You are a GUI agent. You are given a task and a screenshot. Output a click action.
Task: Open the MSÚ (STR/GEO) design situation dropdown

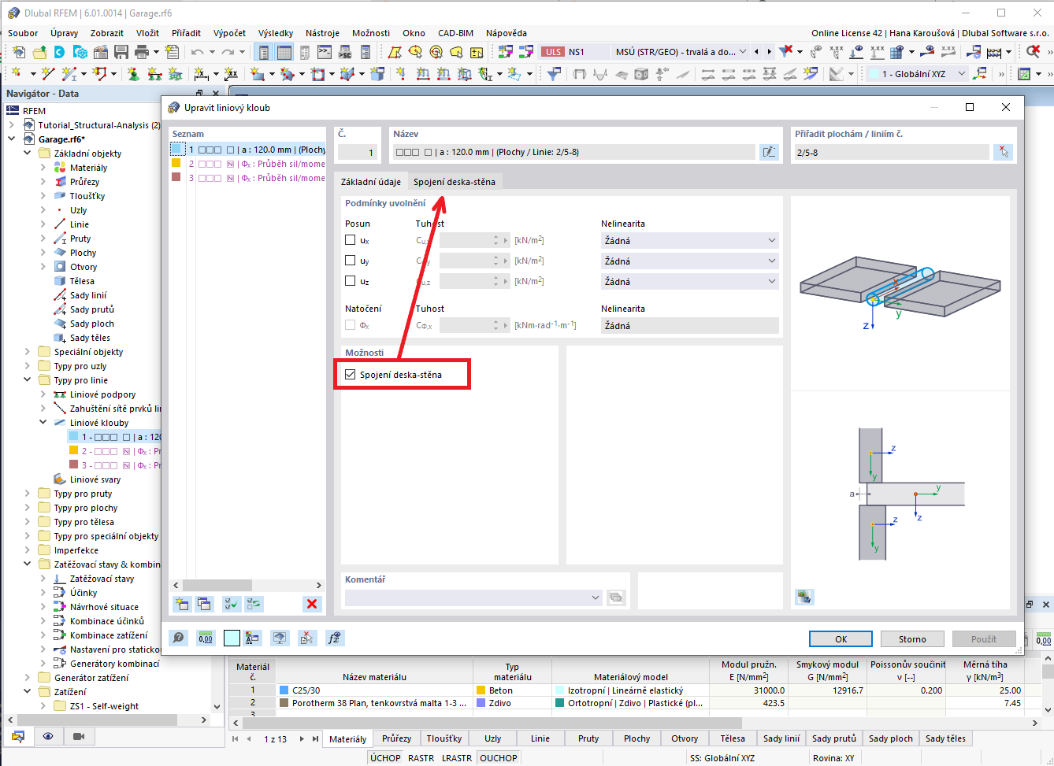(681, 52)
